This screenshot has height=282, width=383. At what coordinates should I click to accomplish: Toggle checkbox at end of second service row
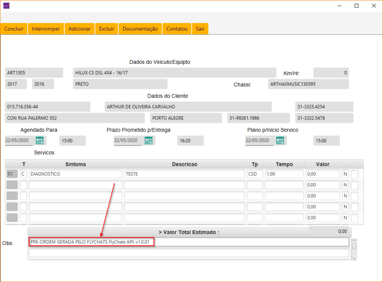point(354,185)
